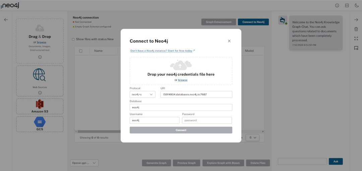Click Explore Graph with Bloom button
This screenshot has height=171, width=362.
pyautogui.click(x=223, y=163)
